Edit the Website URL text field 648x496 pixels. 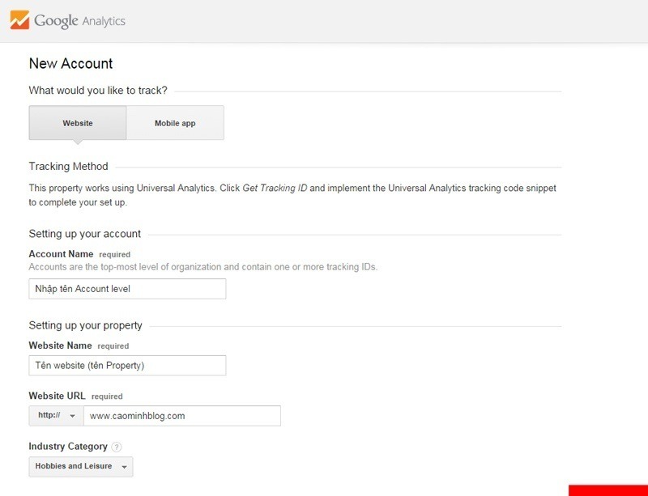pos(182,416)
